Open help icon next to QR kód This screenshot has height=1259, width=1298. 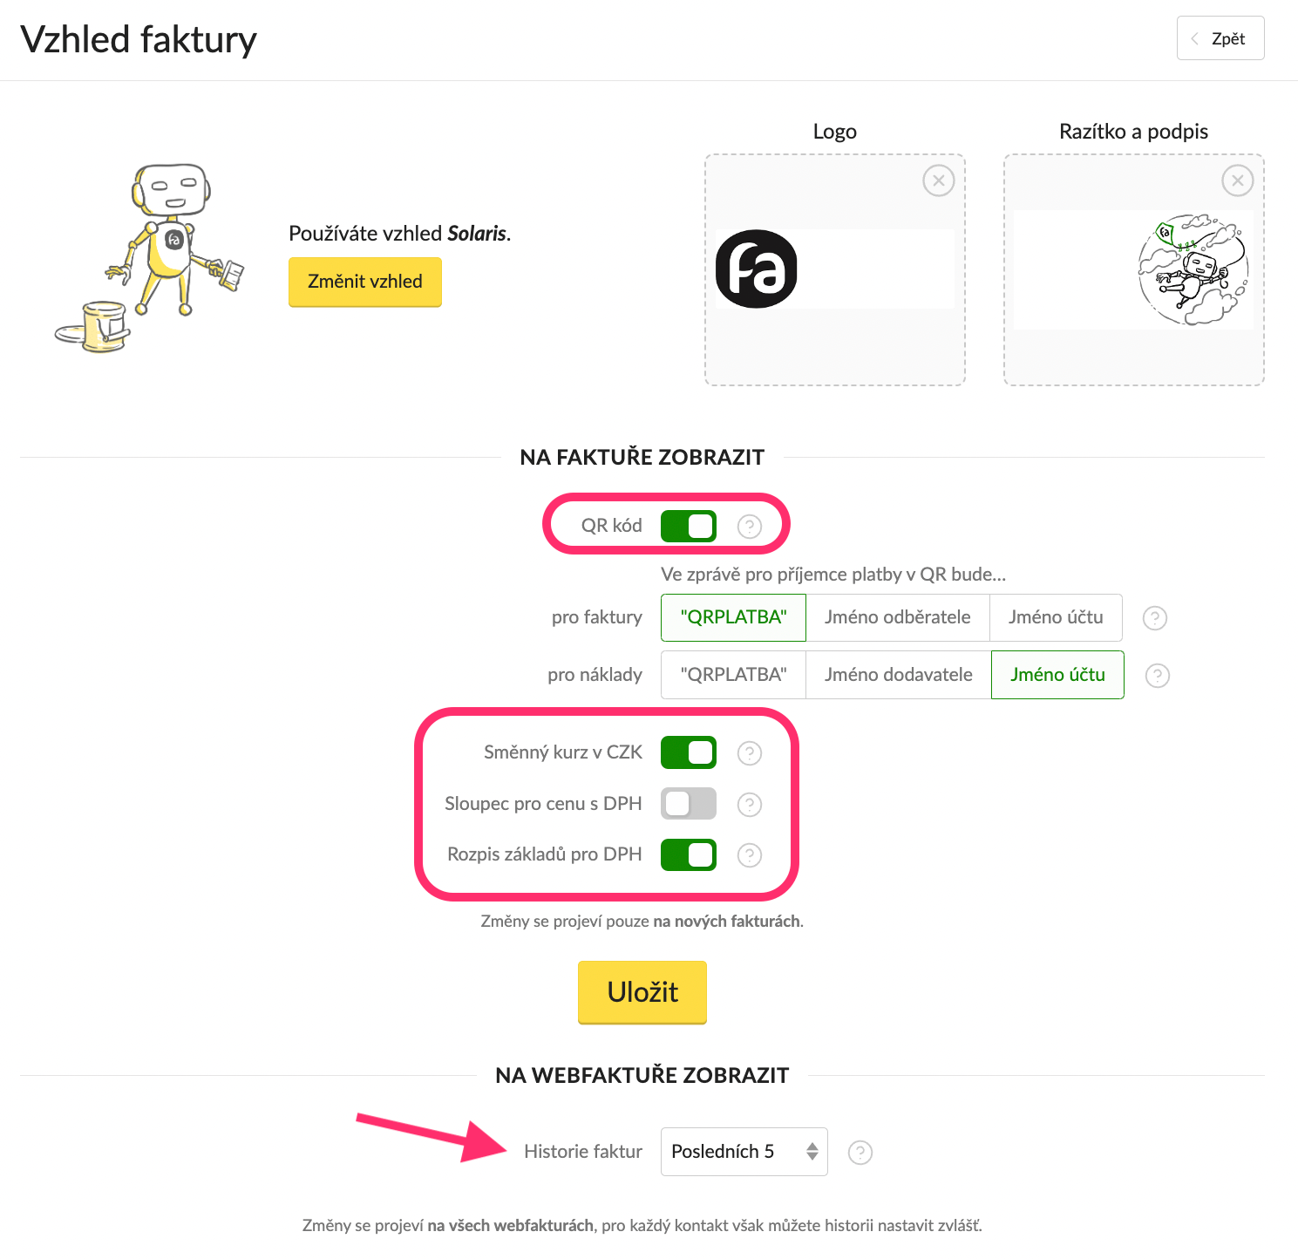point(749,527)
